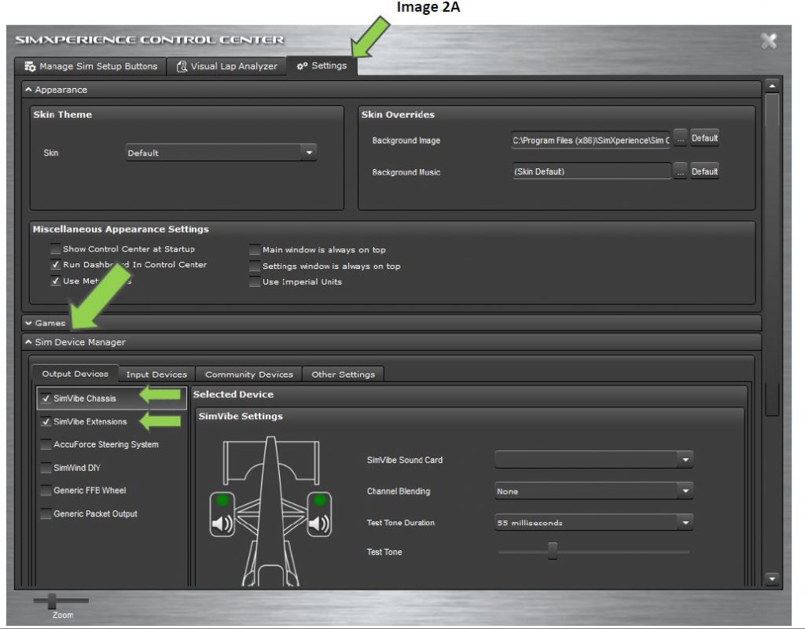Click the right speaker icon on car diagram
805x629 pixels.
coord(319,524)
